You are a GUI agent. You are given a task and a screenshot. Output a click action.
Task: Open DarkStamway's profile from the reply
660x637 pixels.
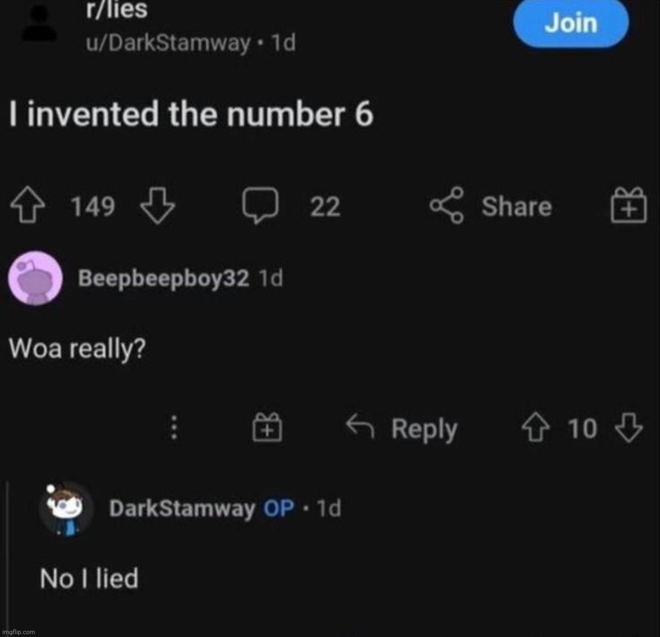182,508
